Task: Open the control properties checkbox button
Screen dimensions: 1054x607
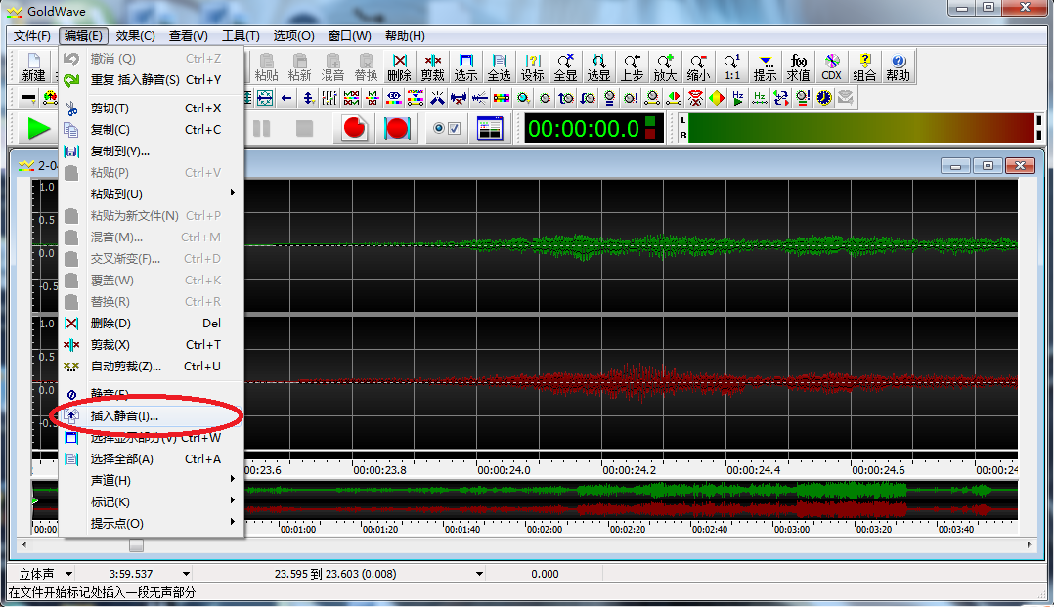Action: [448, 128]
